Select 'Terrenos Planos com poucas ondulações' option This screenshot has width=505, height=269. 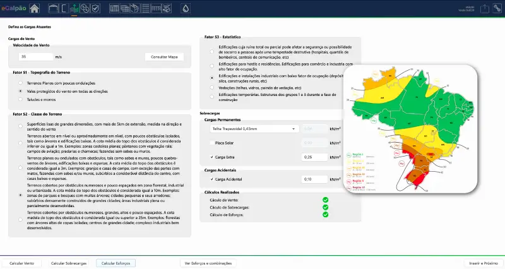coord(21,83)
